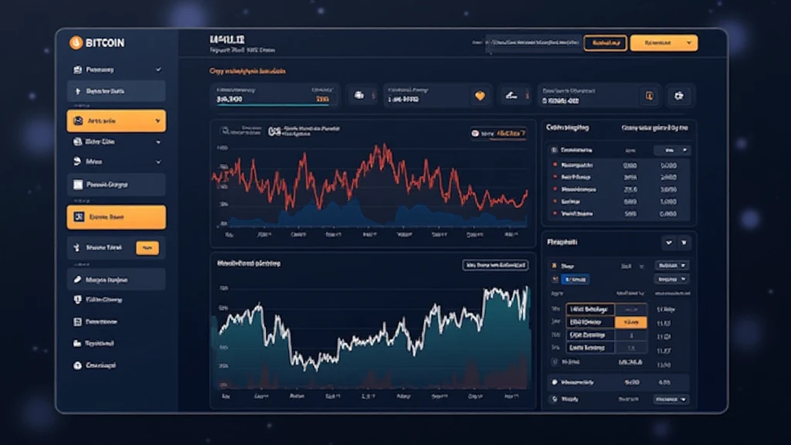Select the second orange highlighted sidebar item

[x=116, y=217]
